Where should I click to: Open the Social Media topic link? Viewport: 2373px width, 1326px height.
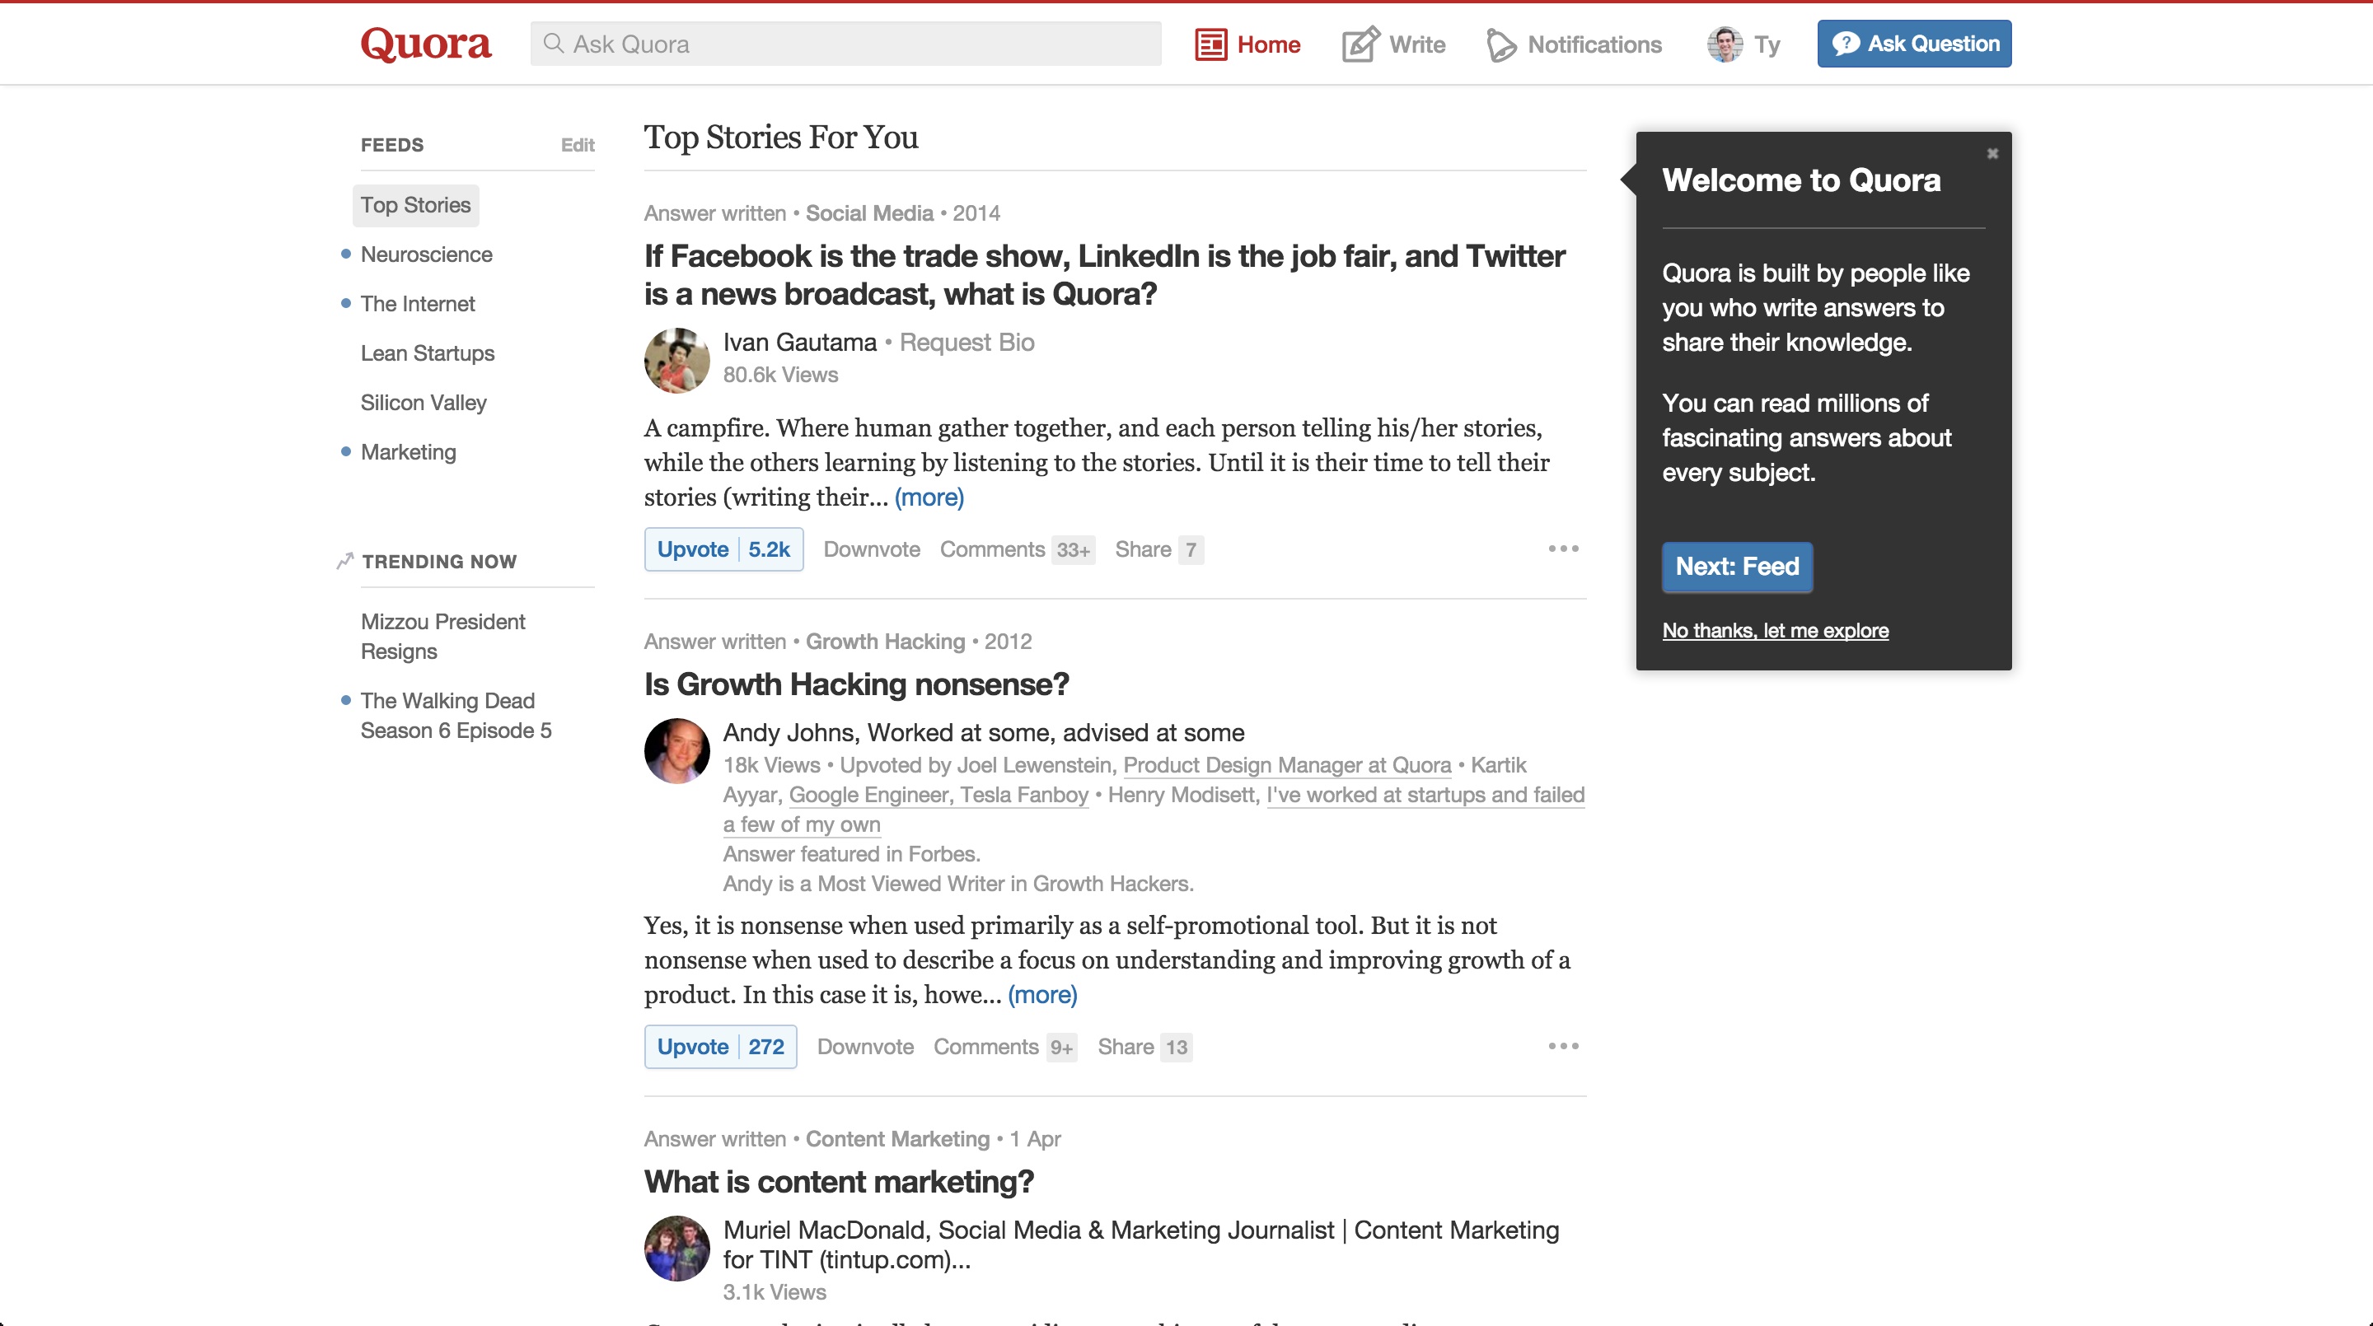click(869, 212)
